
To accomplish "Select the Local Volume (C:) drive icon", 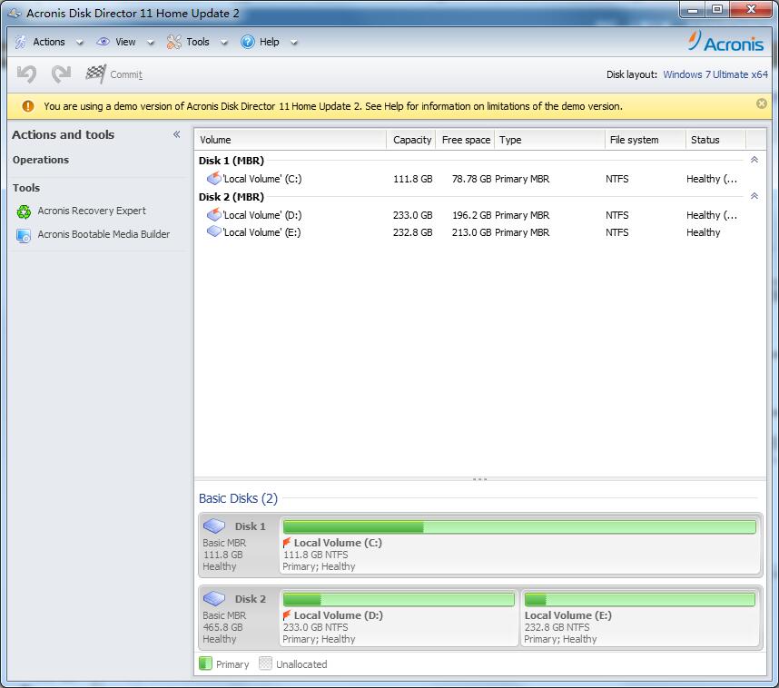I will 213,179.
